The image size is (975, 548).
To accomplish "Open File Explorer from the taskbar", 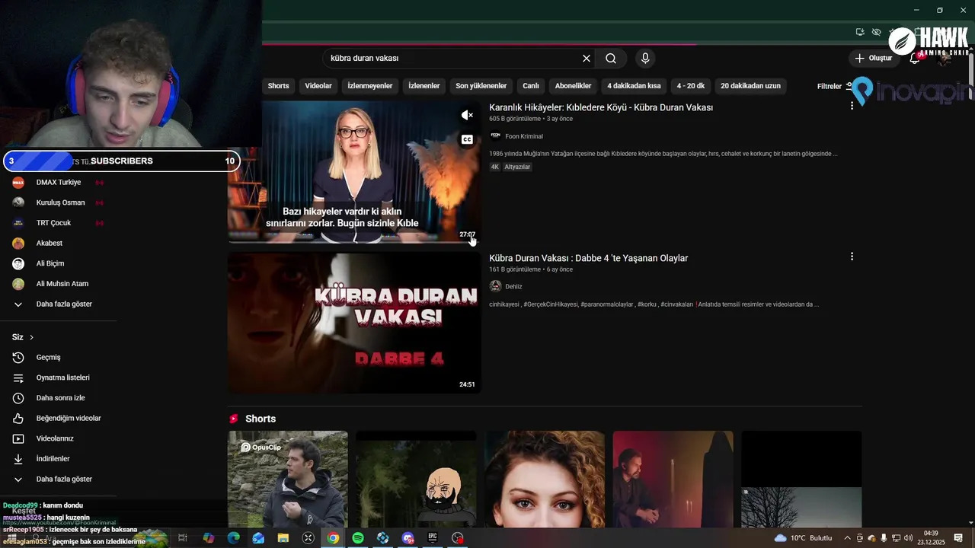I will (283, 538).
